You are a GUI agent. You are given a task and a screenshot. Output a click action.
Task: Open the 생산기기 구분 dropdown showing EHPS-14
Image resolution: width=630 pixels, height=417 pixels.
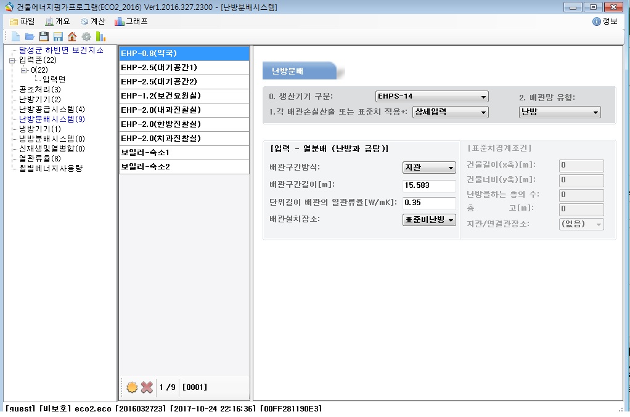pyautogui.click(x=432, y=97)
